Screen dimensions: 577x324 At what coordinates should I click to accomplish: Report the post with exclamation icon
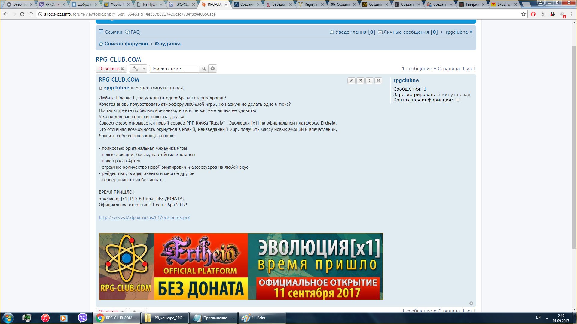pyautogui.click(x=369, y=80)
